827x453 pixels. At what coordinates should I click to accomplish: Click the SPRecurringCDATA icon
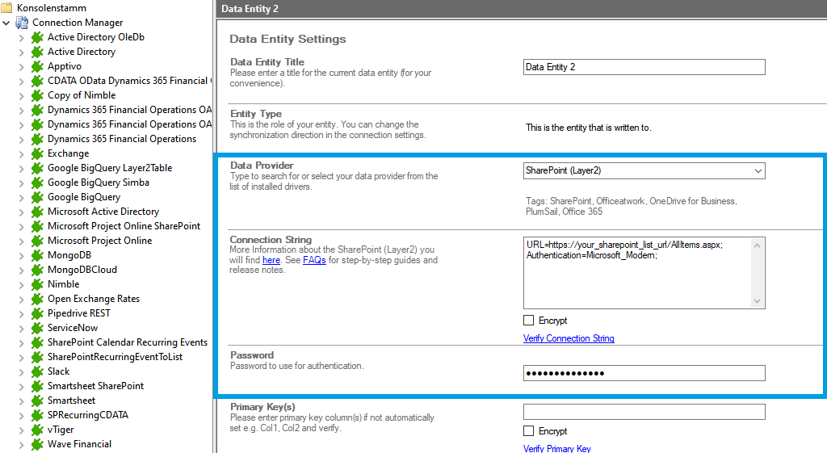click(x=37, y=415)
